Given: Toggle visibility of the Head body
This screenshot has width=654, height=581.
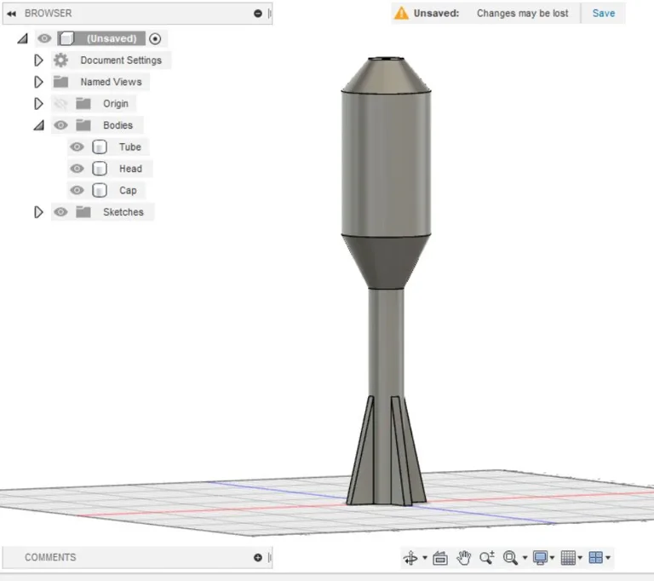Looking at the screenshot, I should click(77, 169).
